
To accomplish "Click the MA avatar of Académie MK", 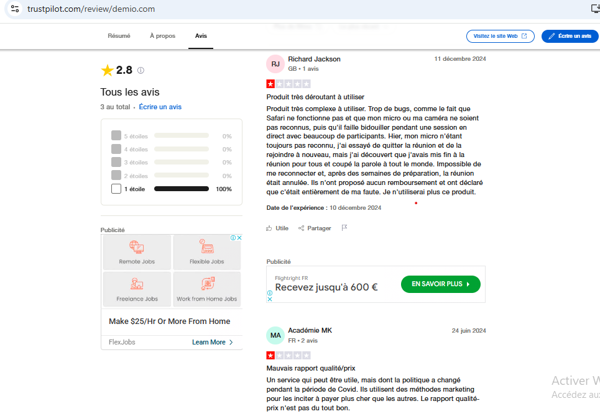I will (x=275, y=335).
